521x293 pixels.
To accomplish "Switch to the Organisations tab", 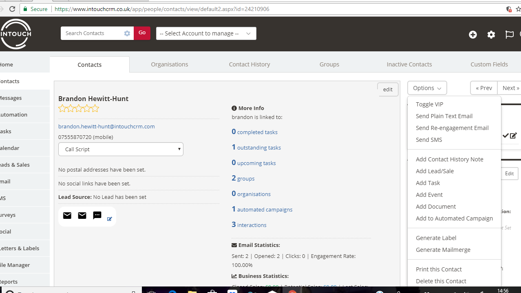I will tap(169, 64).
